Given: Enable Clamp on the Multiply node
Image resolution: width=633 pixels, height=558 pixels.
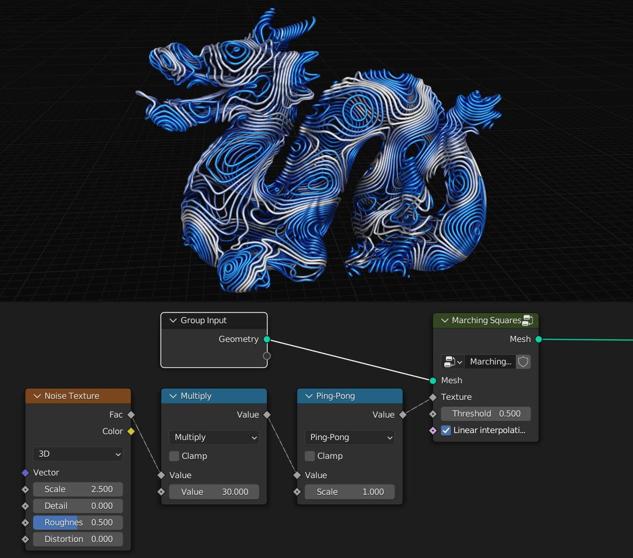Looking at the screenshot, I should [174, 456].
